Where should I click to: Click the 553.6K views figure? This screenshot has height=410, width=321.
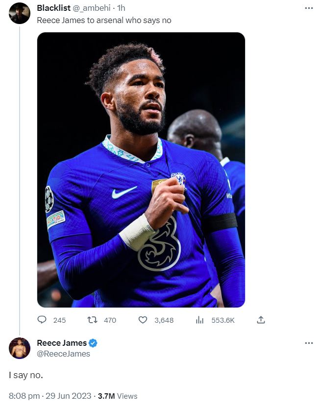pos(222,320)
